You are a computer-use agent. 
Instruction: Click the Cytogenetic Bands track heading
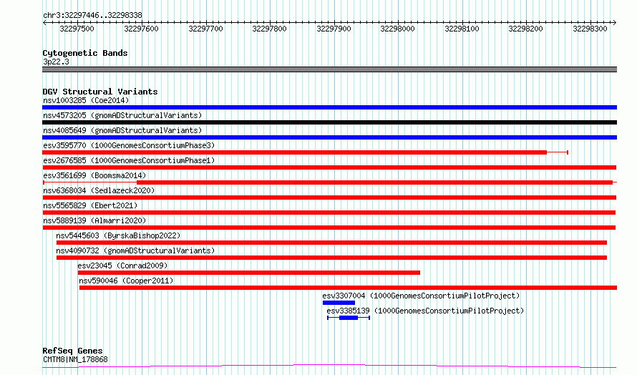(x=85, y=53)
